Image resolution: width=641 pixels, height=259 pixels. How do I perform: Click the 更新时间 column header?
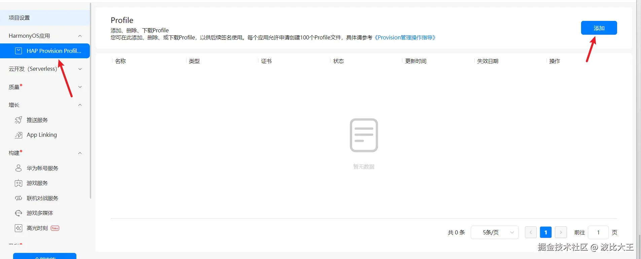point(416,61)
